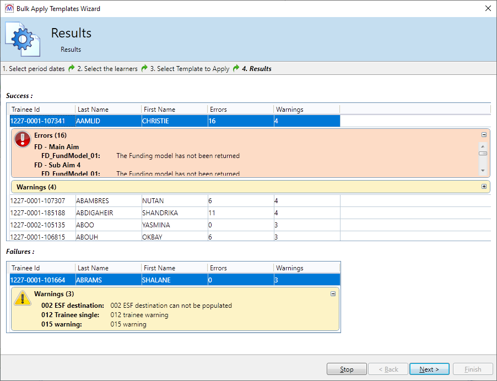The image size is (497, 381).
Task: Click the application logo in title bar
Action: click(9, 9)
